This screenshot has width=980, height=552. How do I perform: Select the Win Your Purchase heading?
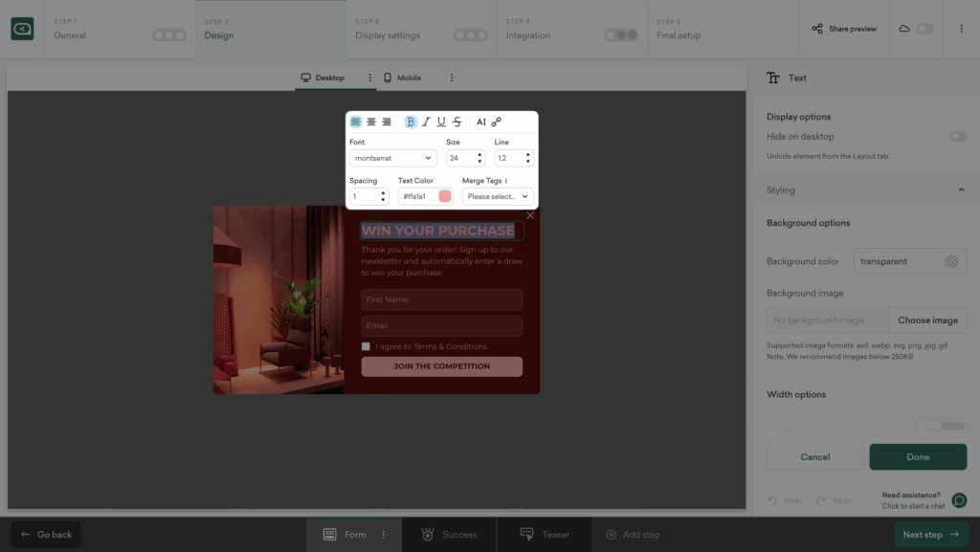pos(437,231)
